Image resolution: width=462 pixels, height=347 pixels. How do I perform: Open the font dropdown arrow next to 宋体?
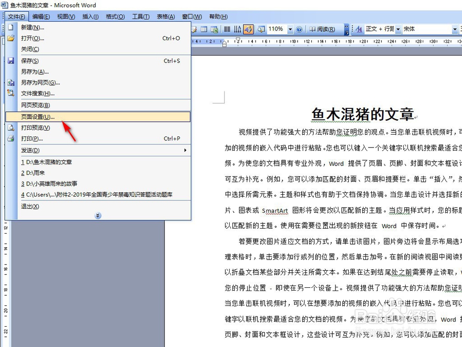(x=455, y=29)
